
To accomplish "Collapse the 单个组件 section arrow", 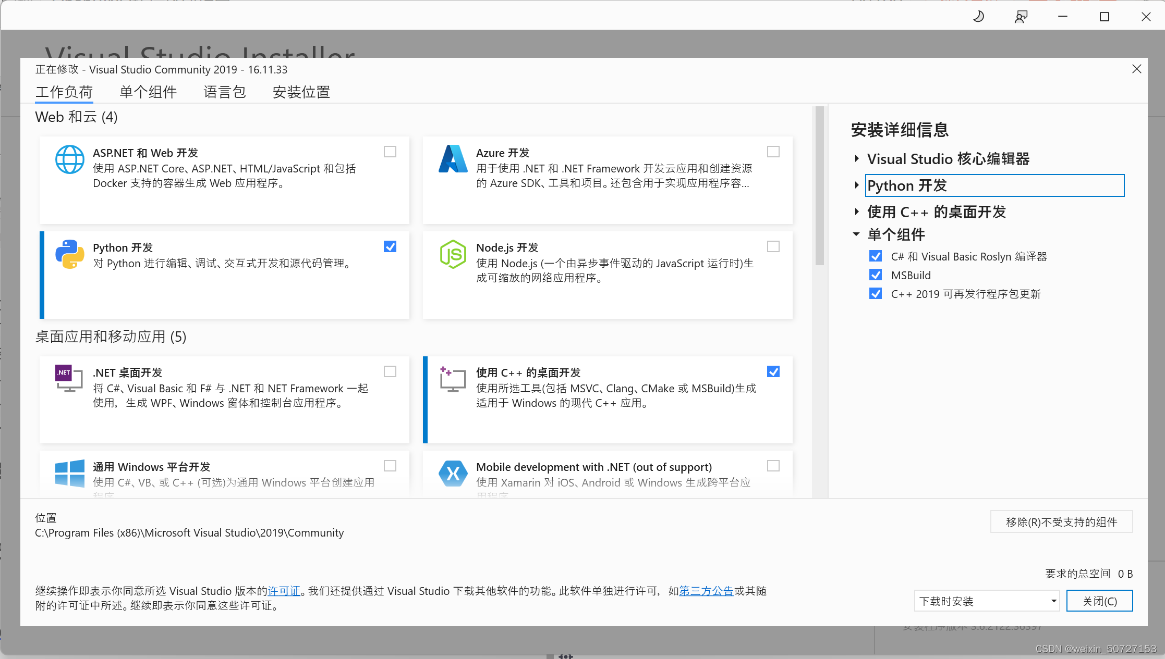I will tap(856, 234).
